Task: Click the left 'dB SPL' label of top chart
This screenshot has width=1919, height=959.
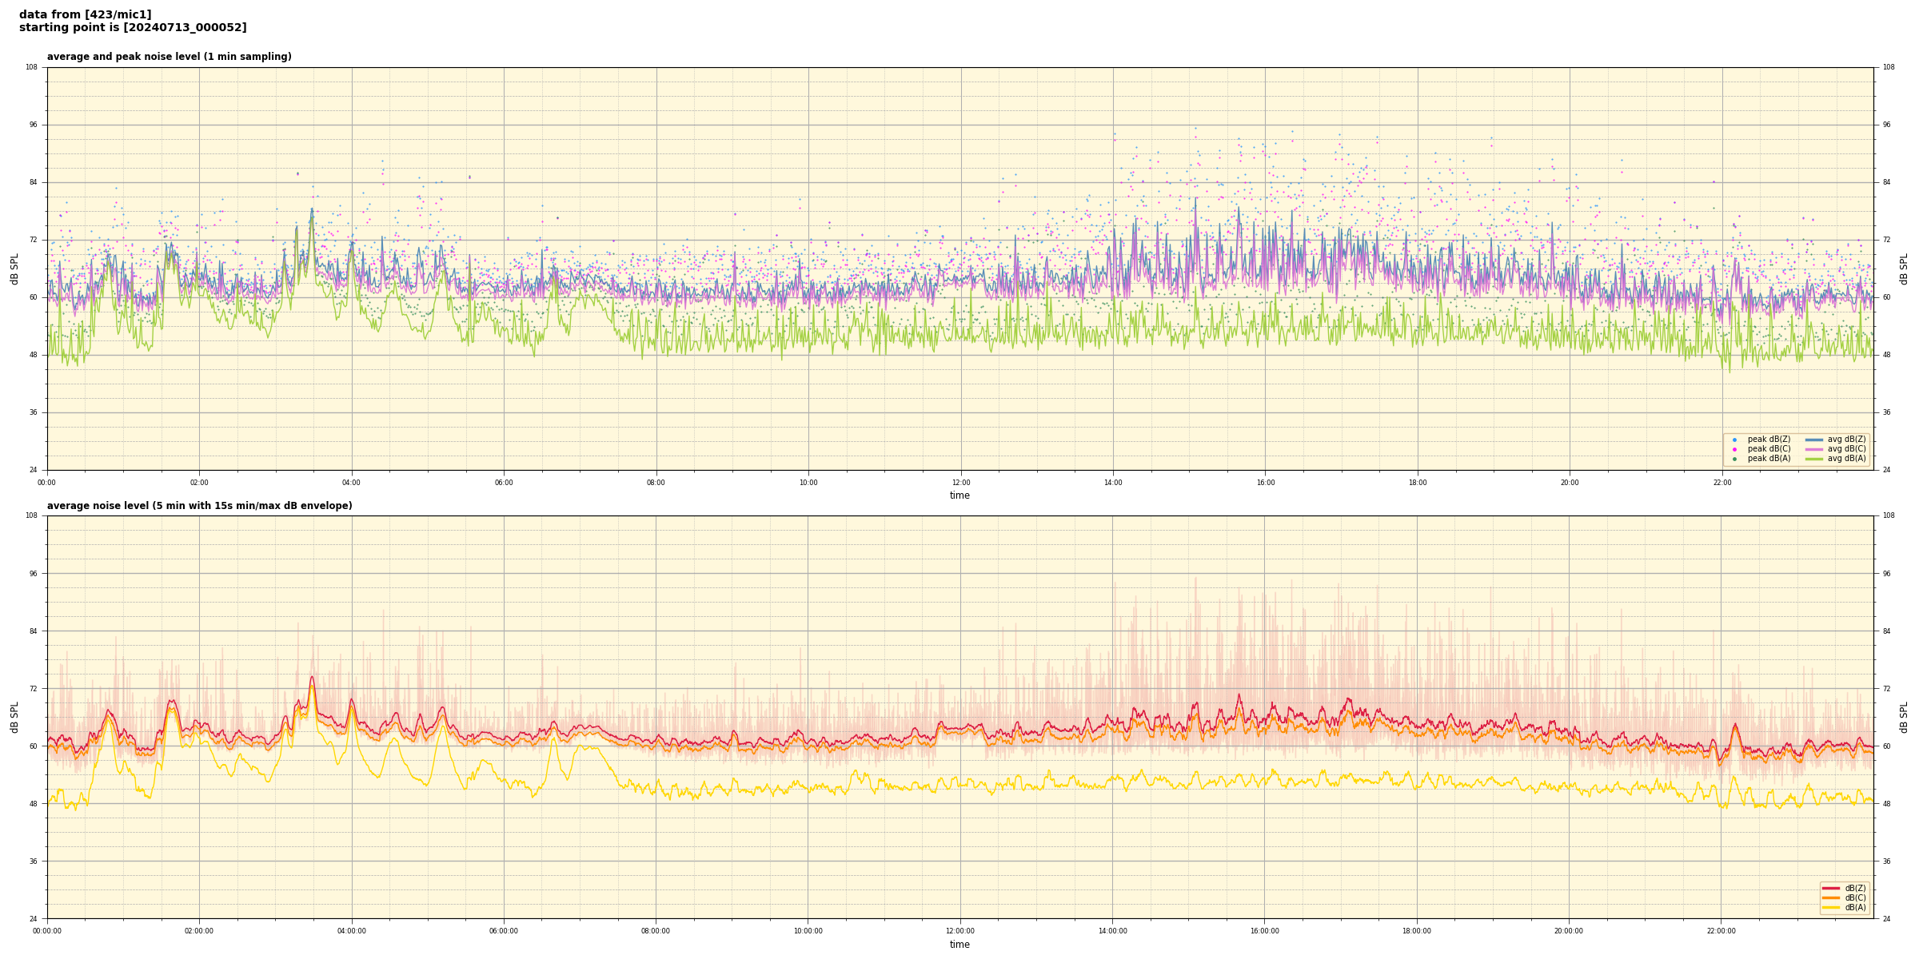Action: point(14,269)
